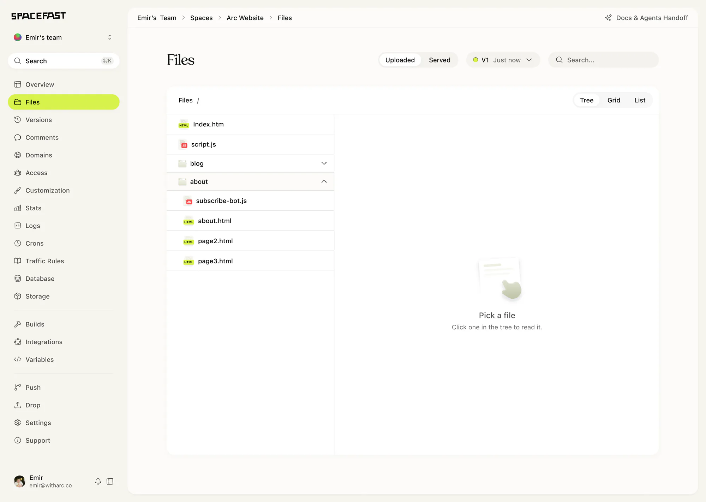Open the Overview sidebar item
706x502 pixels.
pos(64,84)
